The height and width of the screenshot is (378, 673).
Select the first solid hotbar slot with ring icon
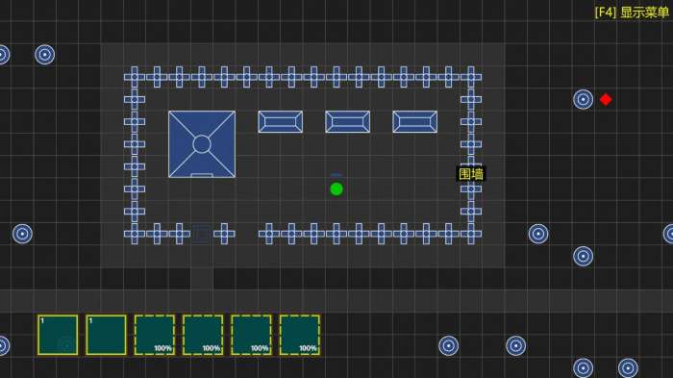(58, 335)
